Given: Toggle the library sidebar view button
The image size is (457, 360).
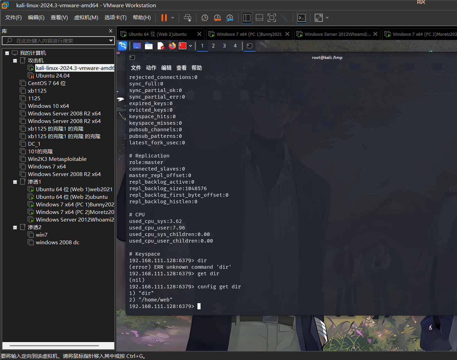Looking at the screenshot, I should 247,18.
